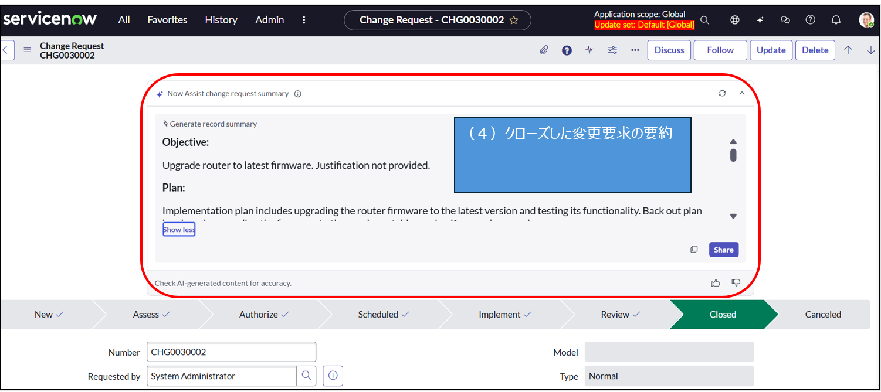The width and height of the screenshot is (881, 392).
Task: Open the personalize form sliders icon
Action: (x=612, y=50)
